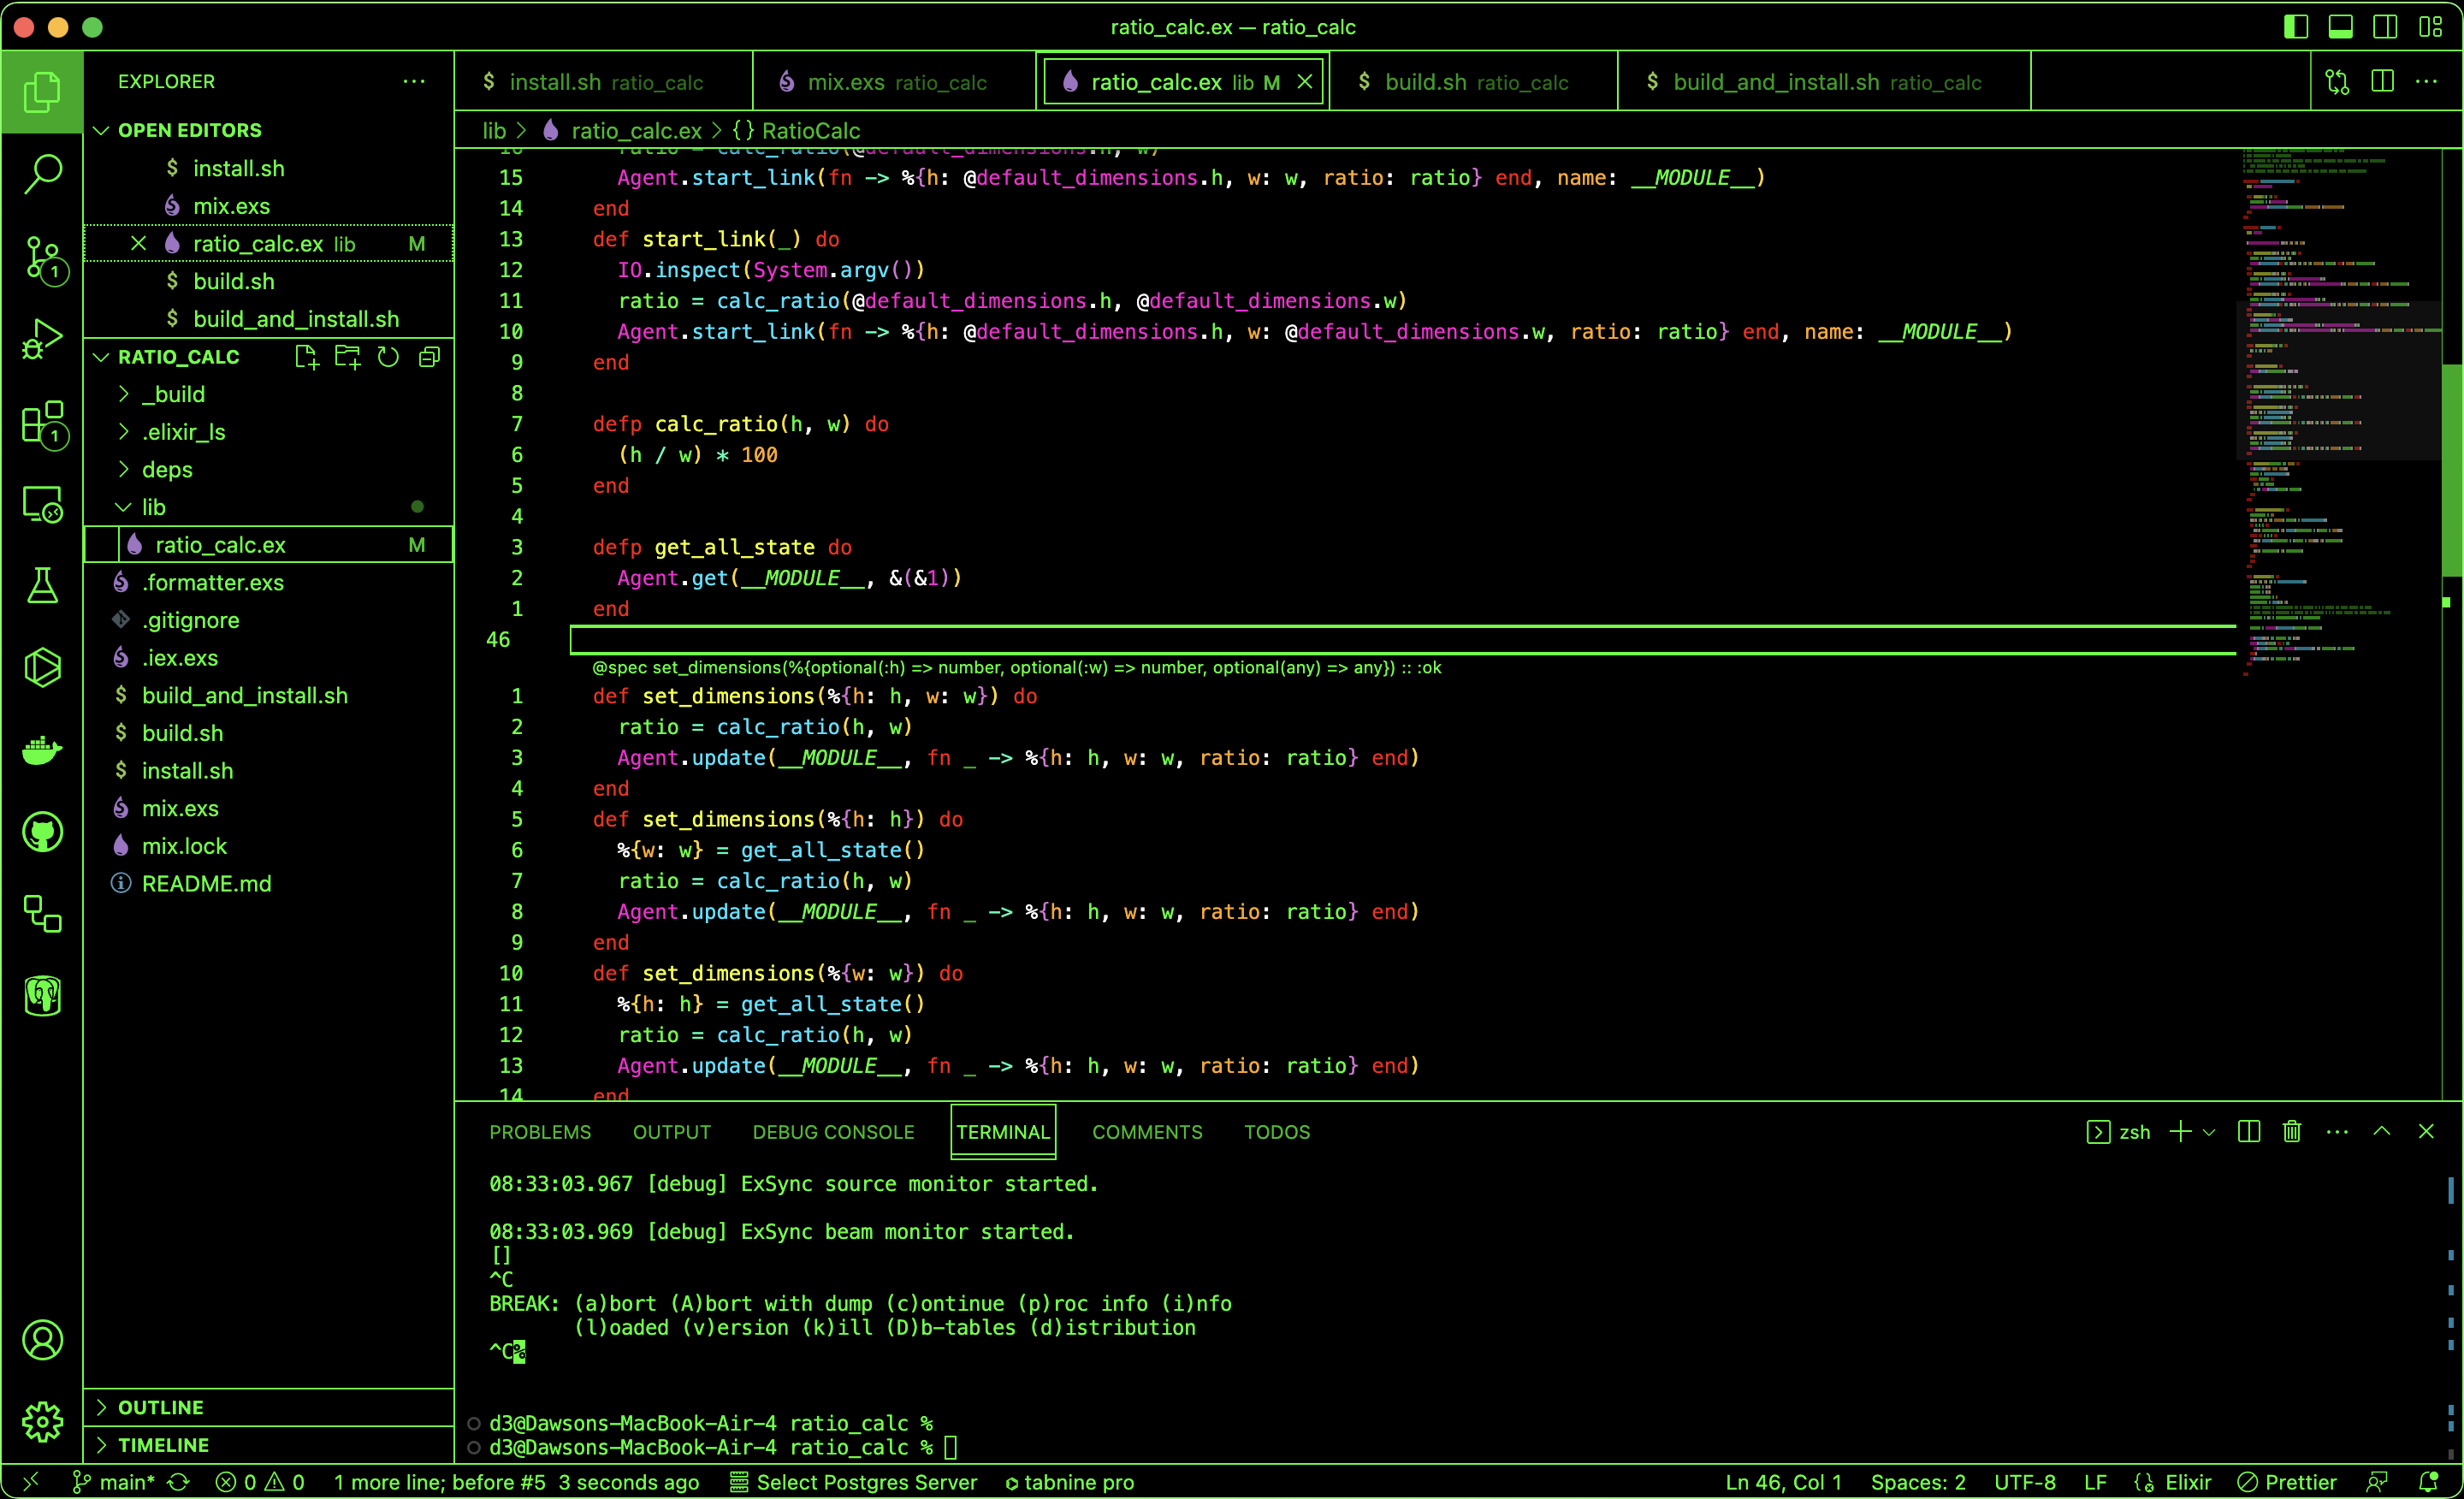
Task: Open the GitHub view in sidebar
Action: [43, 831]
